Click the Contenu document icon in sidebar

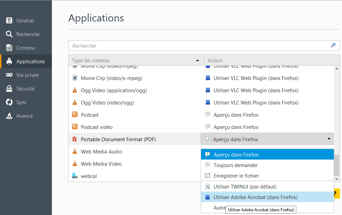[x=10, y=48]
